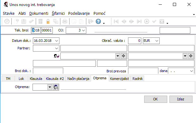Click the checkmark confirm toolbar icon
196x123 pixels.
tap(154, 21)
